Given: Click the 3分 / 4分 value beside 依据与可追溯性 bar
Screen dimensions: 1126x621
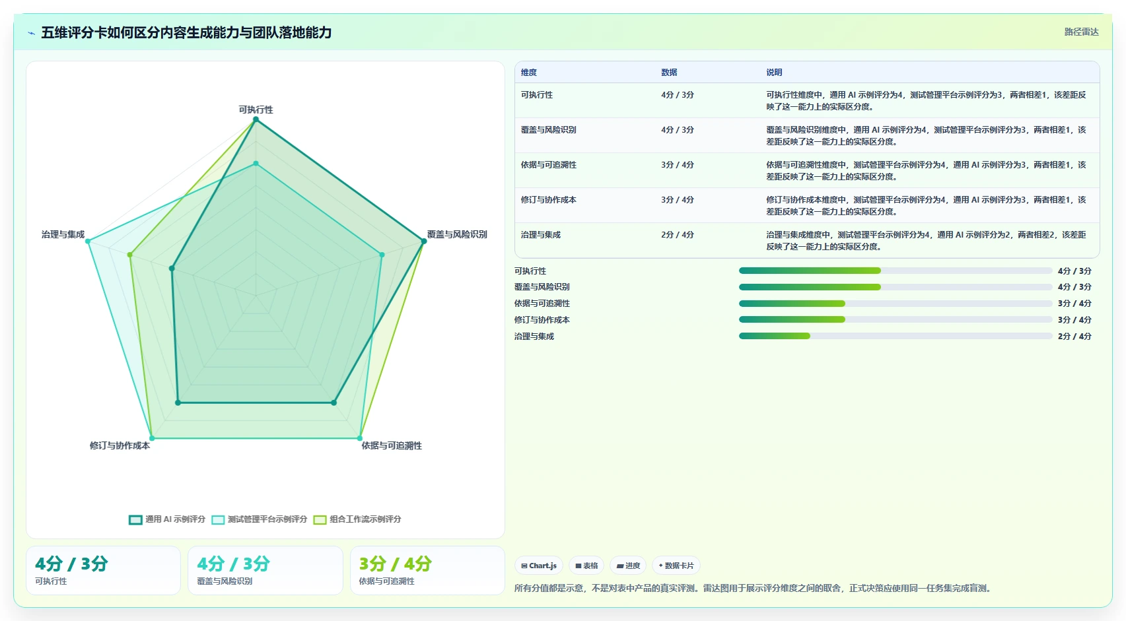Looking at the screenshot, I should [1074, 304].
